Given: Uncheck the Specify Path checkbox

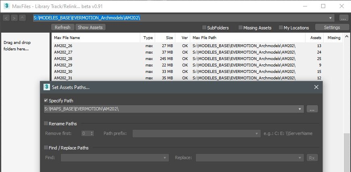Looking at the screenshot, I should tap(46, 100).
